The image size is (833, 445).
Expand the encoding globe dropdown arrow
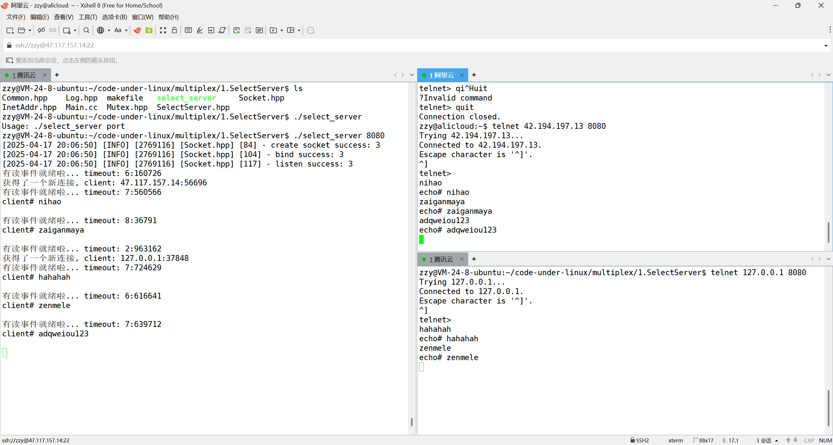(x=109, y=30)
